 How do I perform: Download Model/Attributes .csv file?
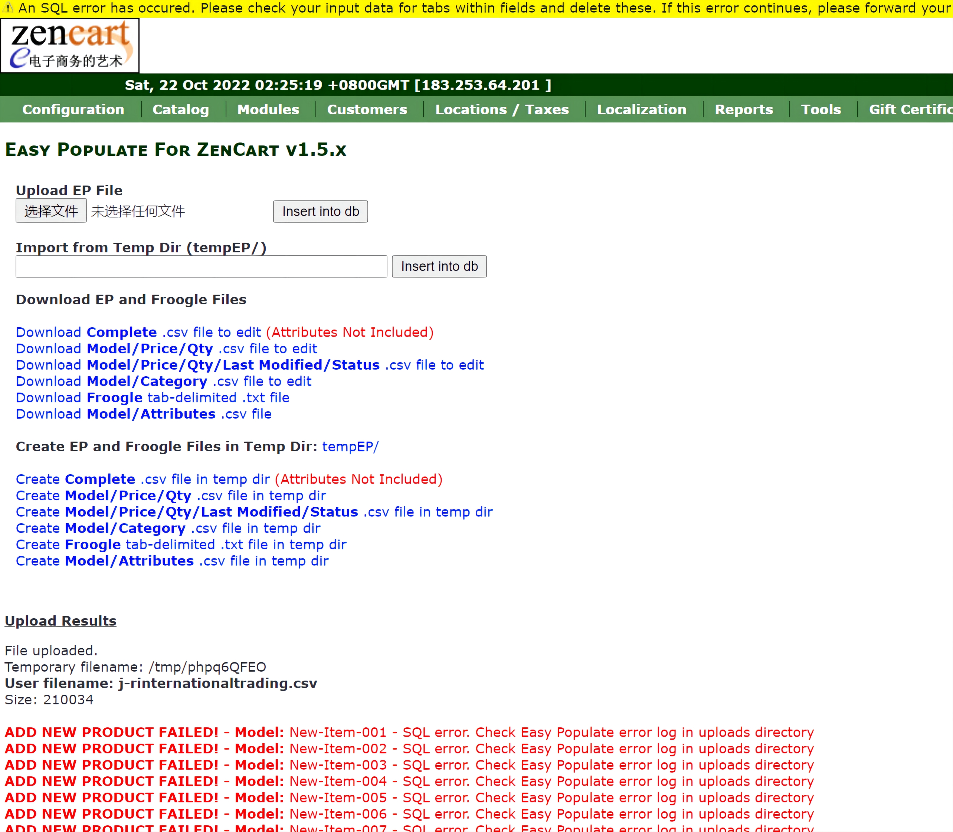pyautogui.click(x=144, y=414)
